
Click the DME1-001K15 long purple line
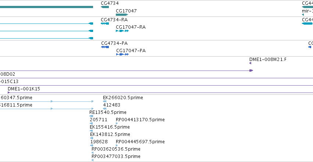(160, 93)
